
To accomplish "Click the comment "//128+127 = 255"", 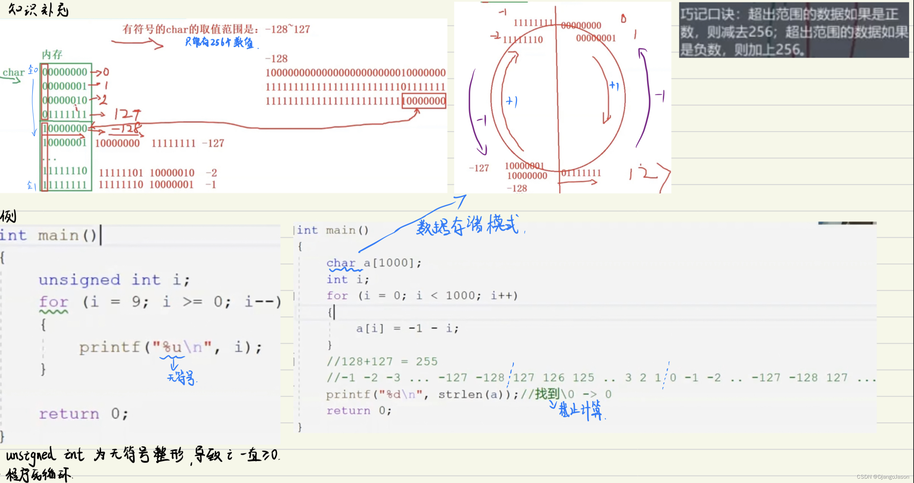I will [382, 361].
